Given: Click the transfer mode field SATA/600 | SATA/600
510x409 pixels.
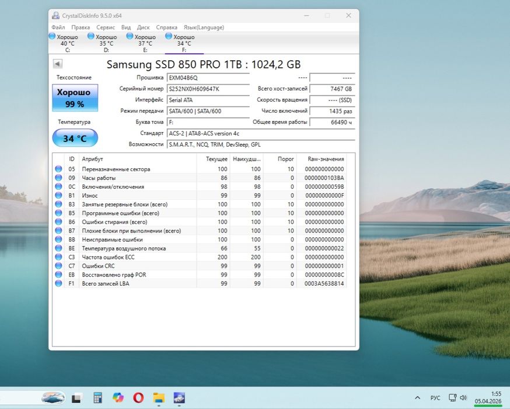Looking at the screenshot, I should coord(208,111).
